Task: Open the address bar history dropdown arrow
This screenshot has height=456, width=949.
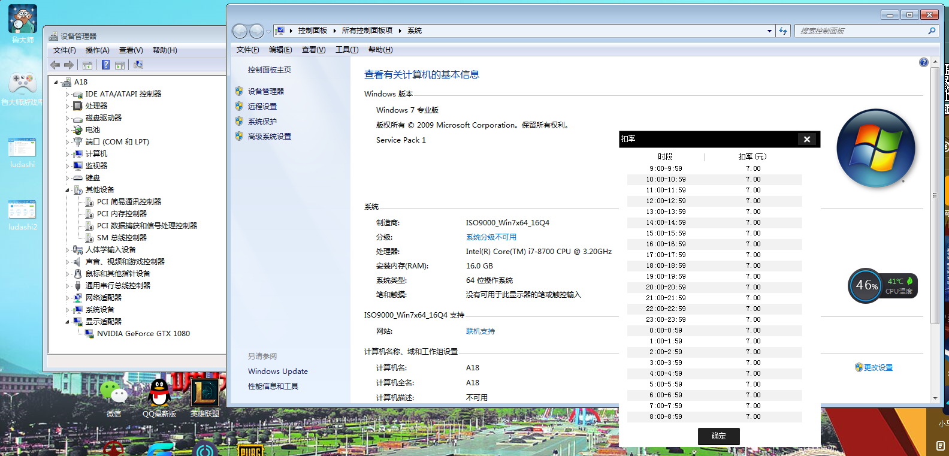Action: (769, 31)
